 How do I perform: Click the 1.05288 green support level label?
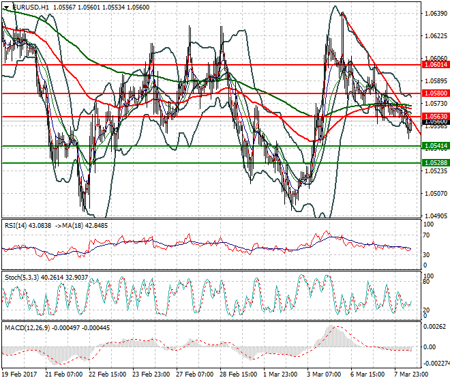pos(436,163)
